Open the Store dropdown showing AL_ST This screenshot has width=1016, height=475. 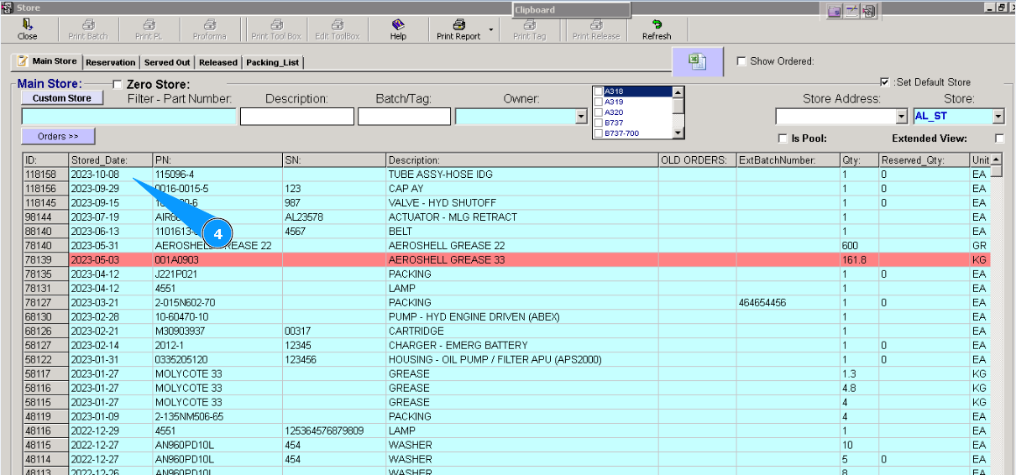(998, 117)
